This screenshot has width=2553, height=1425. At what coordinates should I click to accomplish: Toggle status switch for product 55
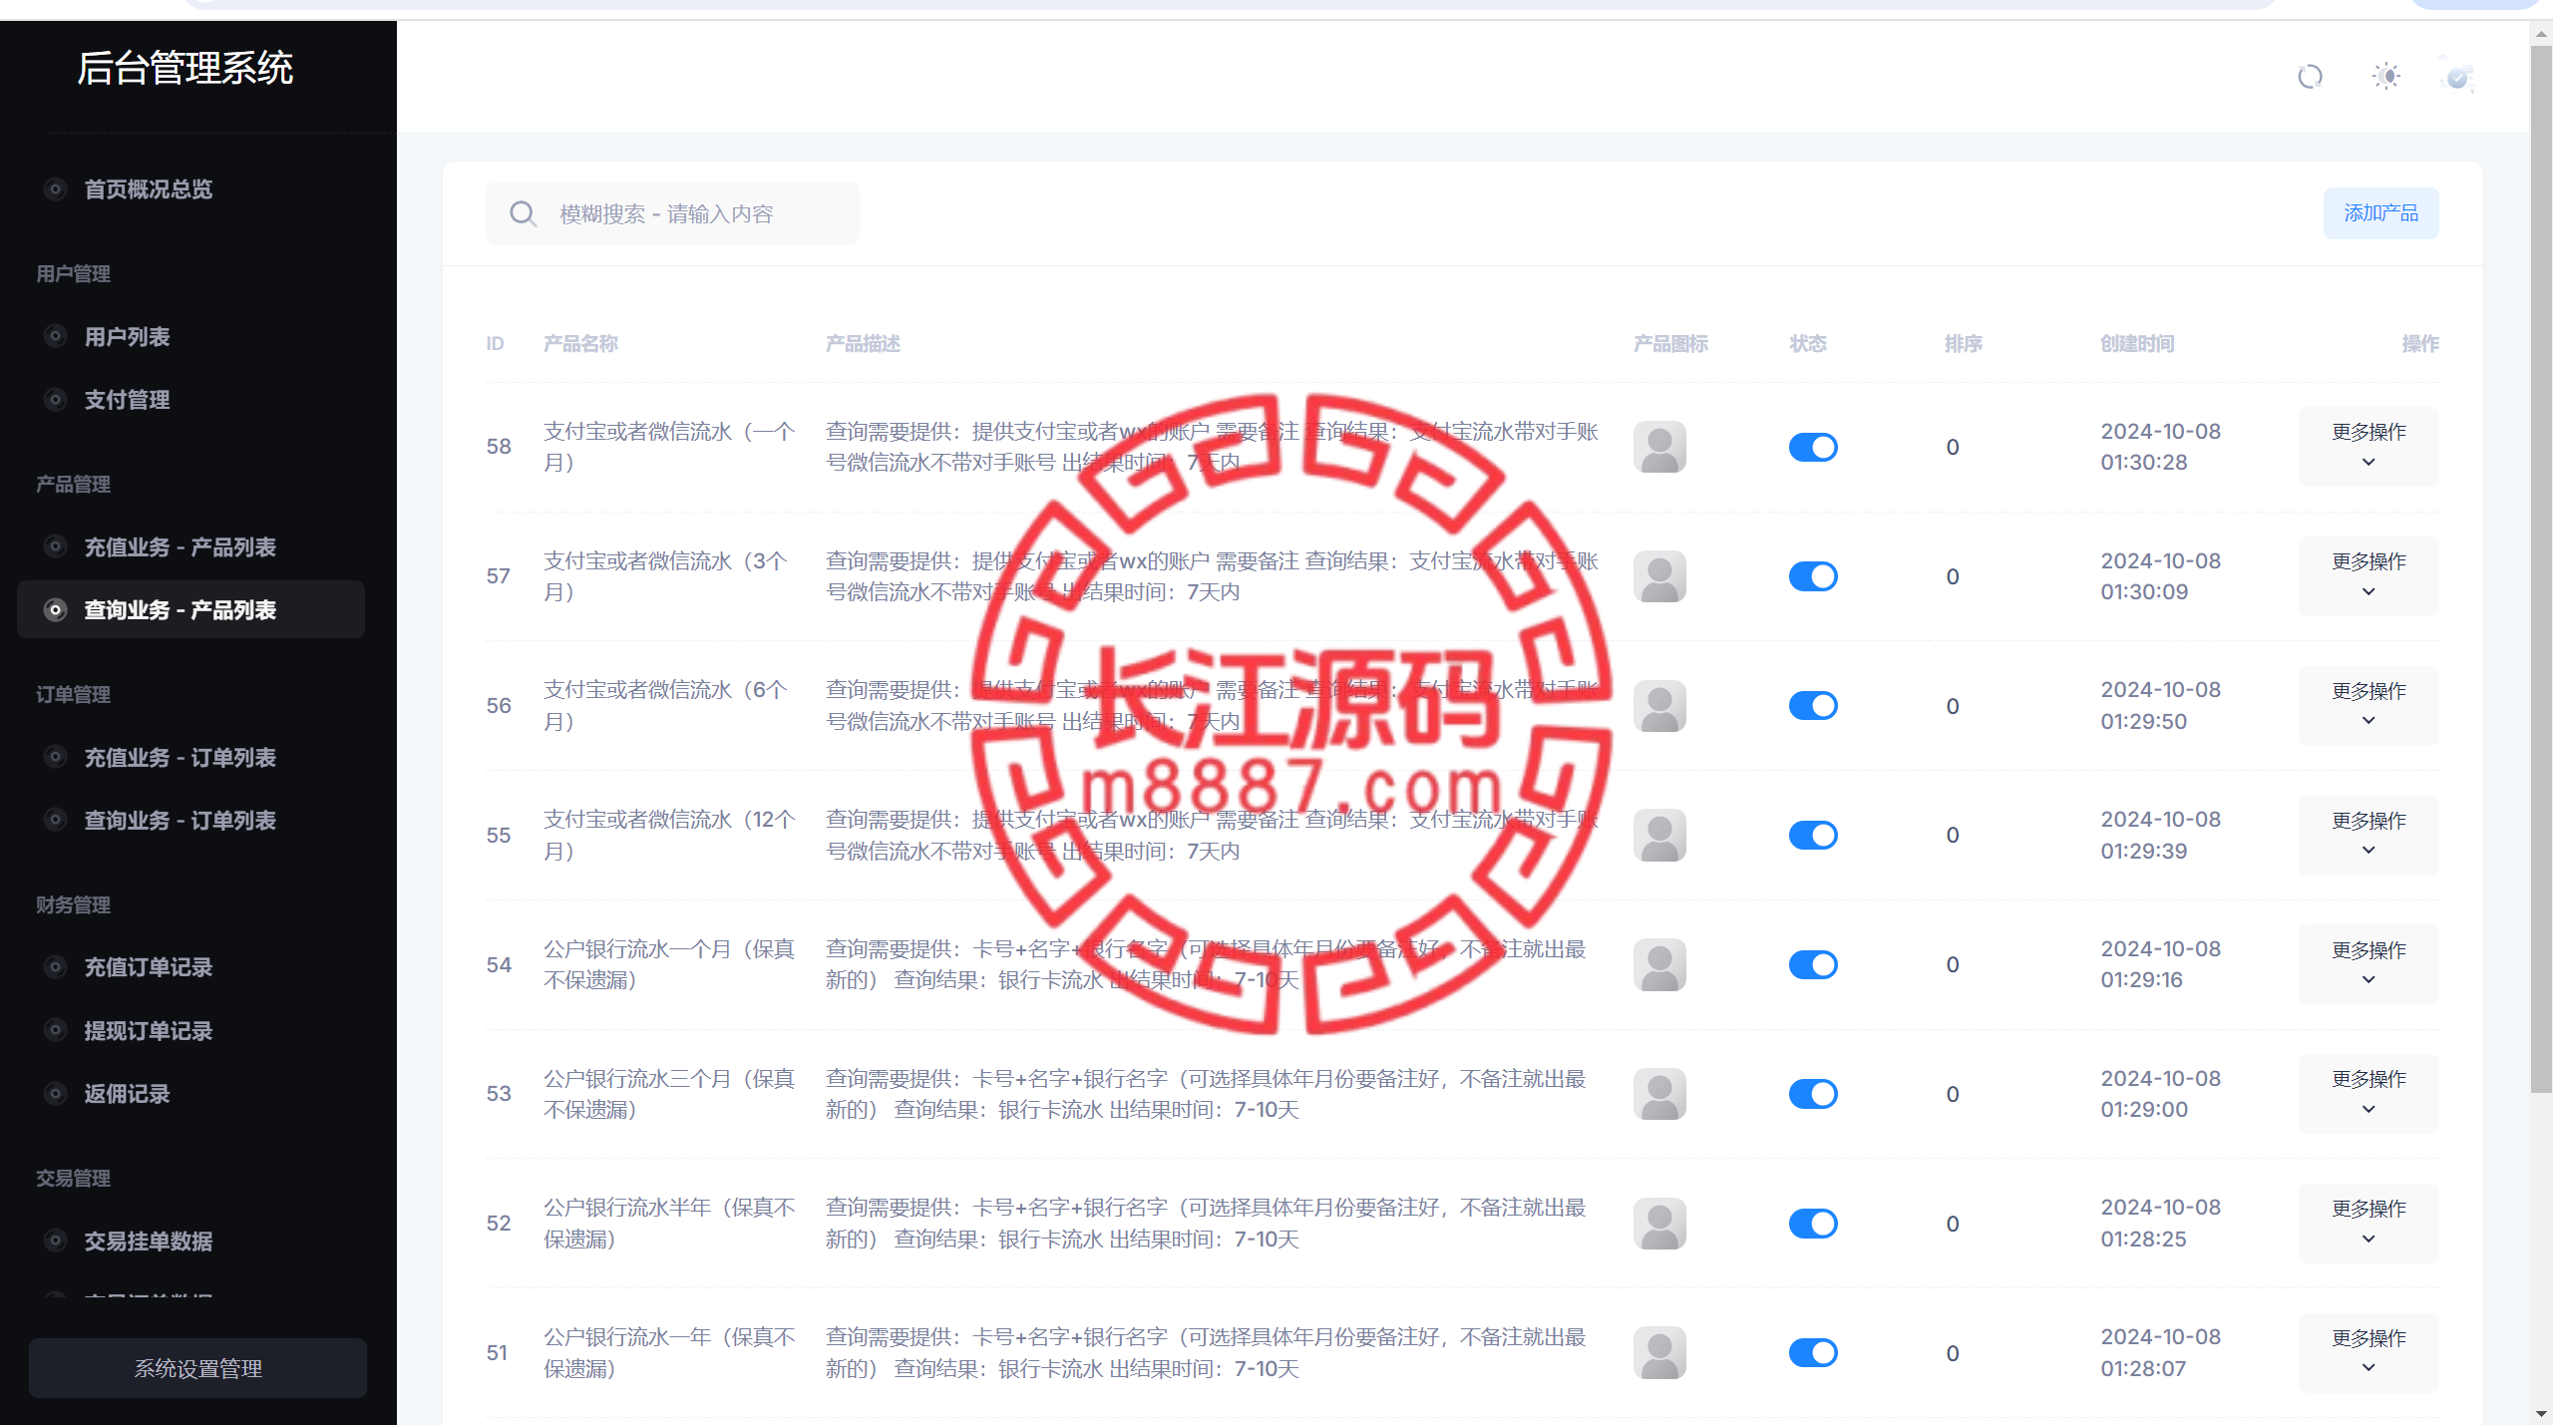click(1813, 835)
